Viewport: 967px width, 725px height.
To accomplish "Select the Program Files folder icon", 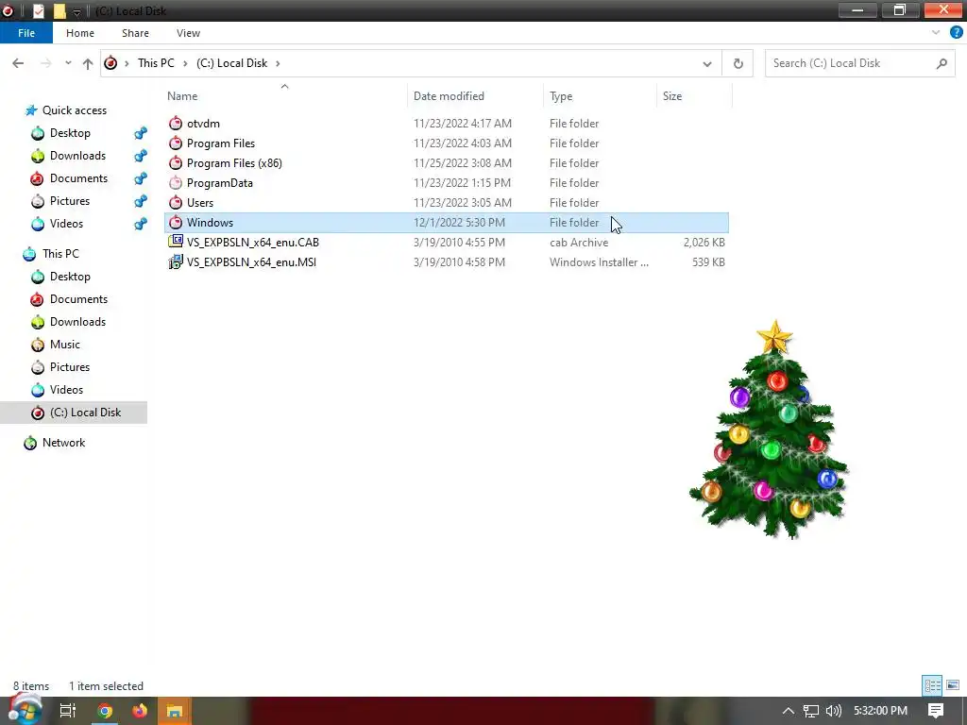I will 176,143.
